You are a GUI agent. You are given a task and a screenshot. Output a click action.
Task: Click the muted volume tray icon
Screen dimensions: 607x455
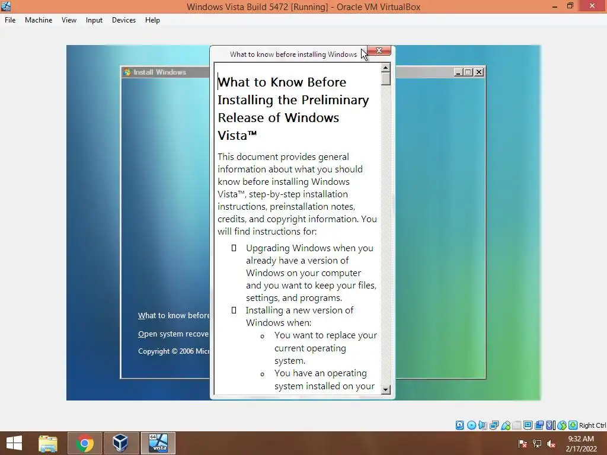pos(551,443)
